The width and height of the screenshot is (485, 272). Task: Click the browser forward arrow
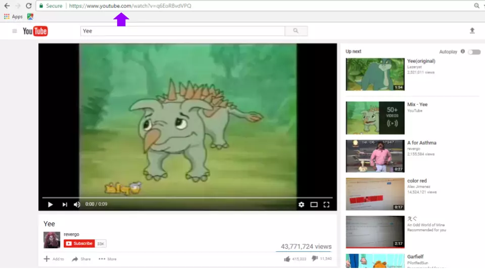pos(18,6)
